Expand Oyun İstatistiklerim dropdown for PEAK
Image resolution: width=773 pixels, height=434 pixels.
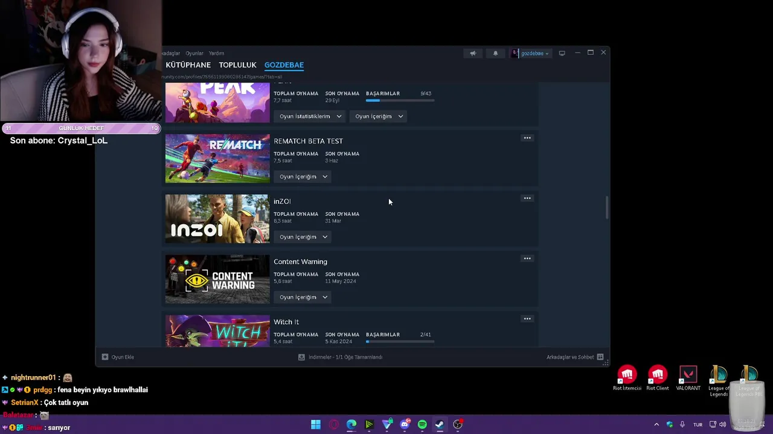coord(310,116)
